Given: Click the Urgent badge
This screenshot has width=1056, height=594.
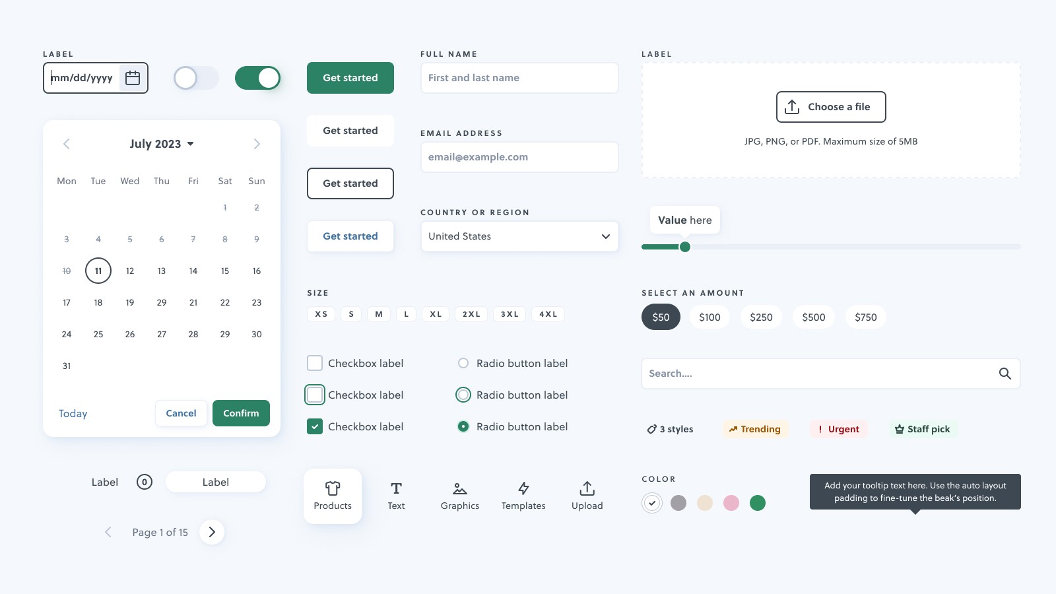Looking at the screenshot, I should [838, 429].
